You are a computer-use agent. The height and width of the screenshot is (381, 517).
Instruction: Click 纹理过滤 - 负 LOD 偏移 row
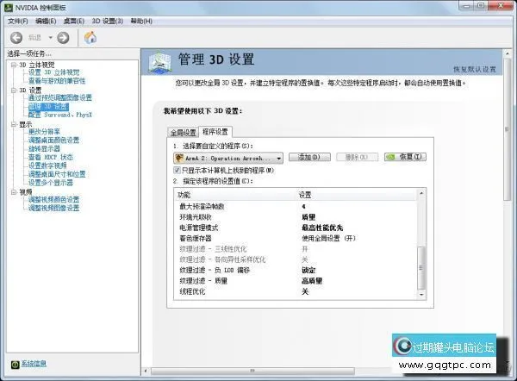pos(296,270)
